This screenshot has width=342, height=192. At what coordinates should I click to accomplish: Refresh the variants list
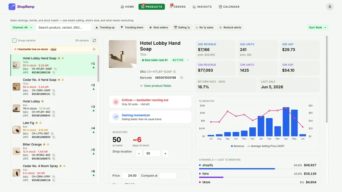coord(94,40)
